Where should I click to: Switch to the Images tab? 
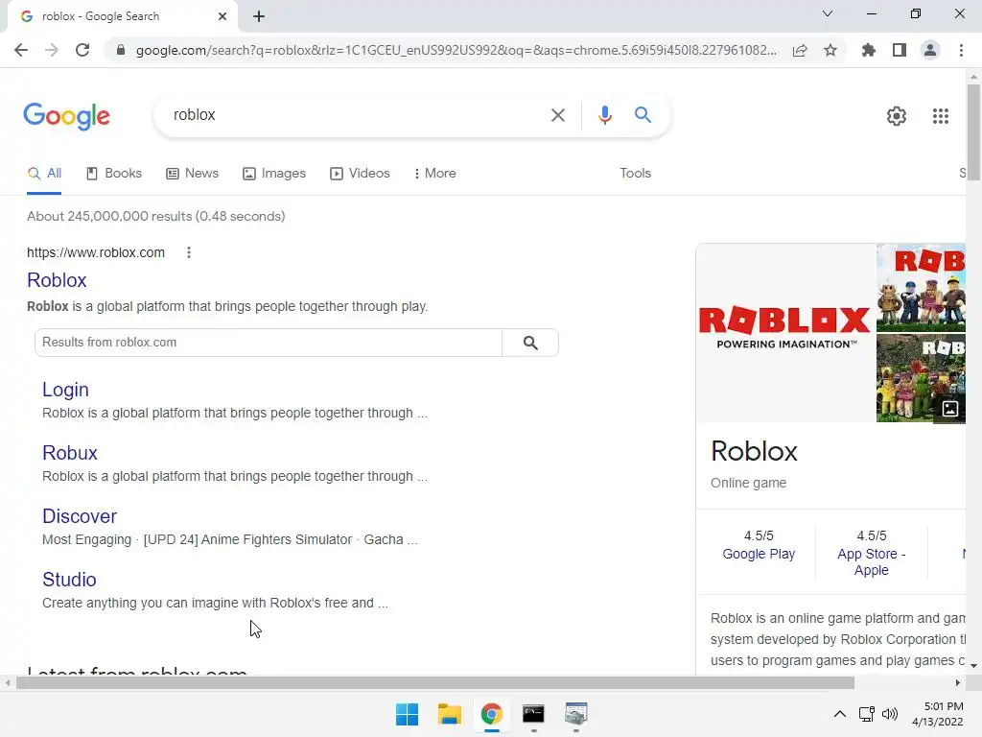274,174
